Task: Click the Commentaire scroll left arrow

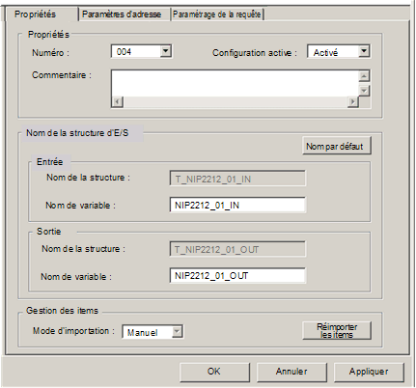Action: [x=117, y=102]
